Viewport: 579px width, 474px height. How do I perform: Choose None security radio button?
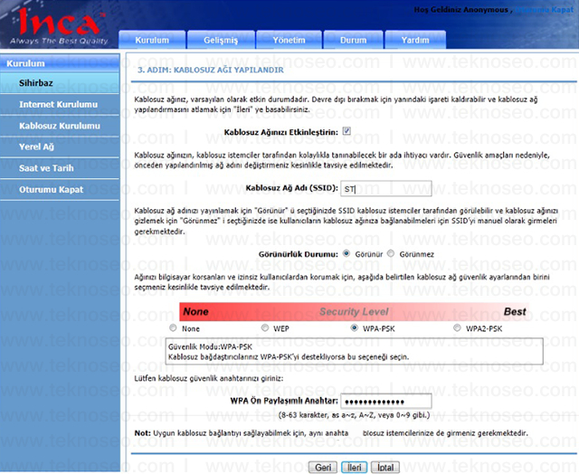(x=173, y=327)
